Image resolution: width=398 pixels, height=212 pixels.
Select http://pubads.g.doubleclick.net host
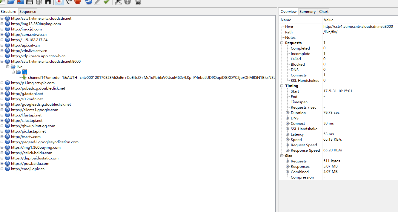38,88
